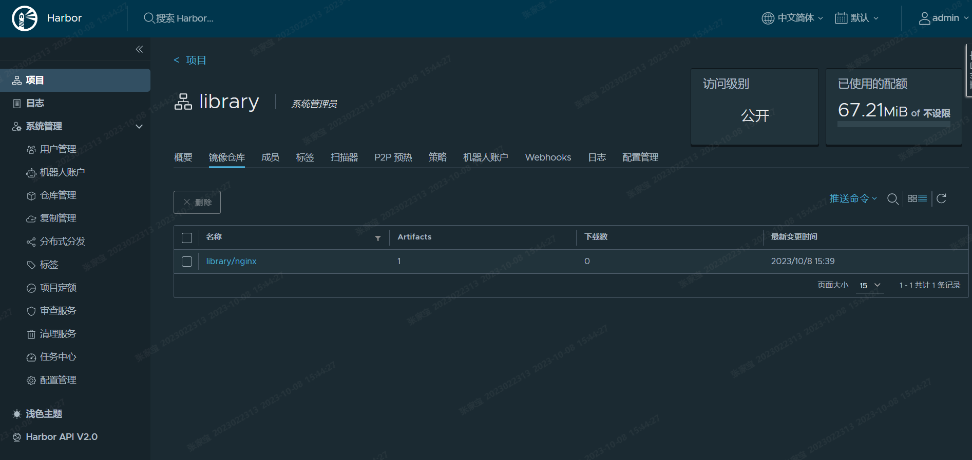This screenshot has width=972, height=460.
Task: Click the admin user avatar icon
Action: 924,18
